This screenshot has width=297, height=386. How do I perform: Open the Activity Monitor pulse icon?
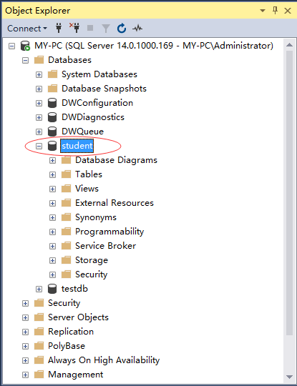click(x=137, y=28)
